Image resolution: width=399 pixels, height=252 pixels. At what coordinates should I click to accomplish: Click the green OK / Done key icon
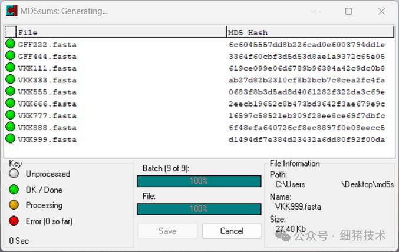coord(14,190)
